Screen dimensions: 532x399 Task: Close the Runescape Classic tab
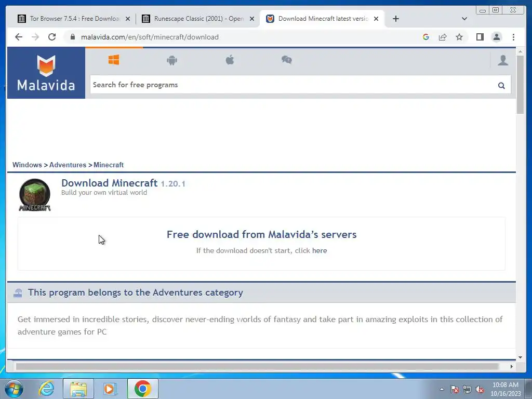[x=252, y=19]
